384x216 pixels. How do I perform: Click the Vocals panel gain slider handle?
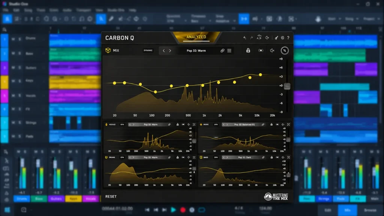pyautogui.click(x=194, y=141)
